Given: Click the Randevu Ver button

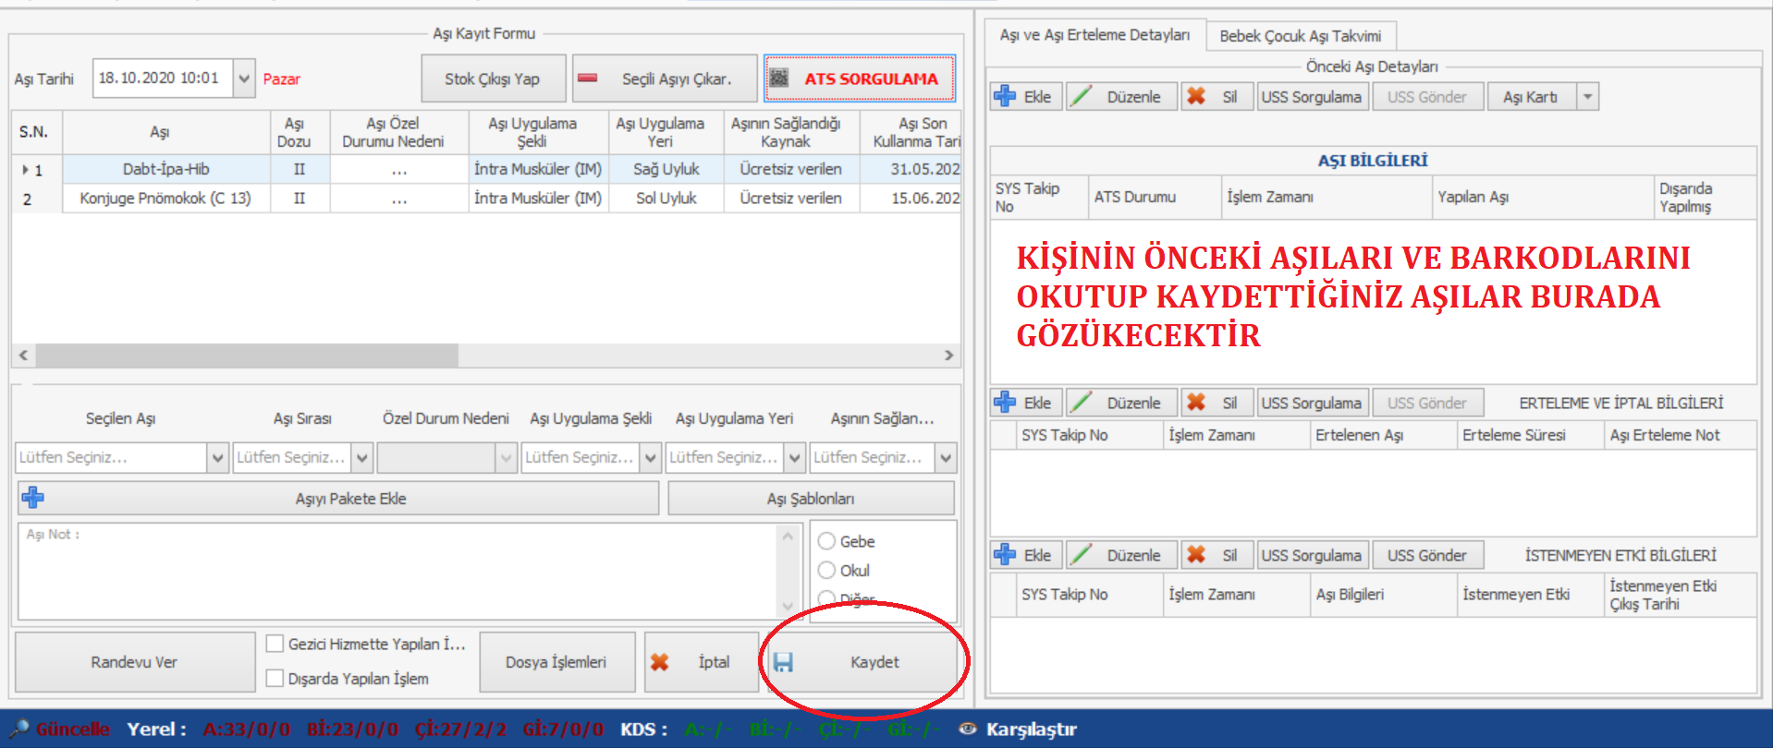Looking at the screenshot, I should tap(134, 662).
